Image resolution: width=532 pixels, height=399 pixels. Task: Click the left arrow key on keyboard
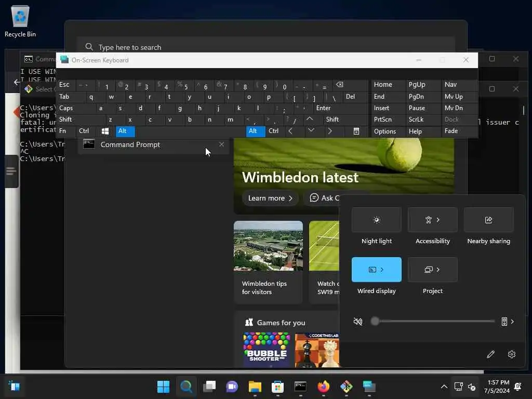[293, 131]
